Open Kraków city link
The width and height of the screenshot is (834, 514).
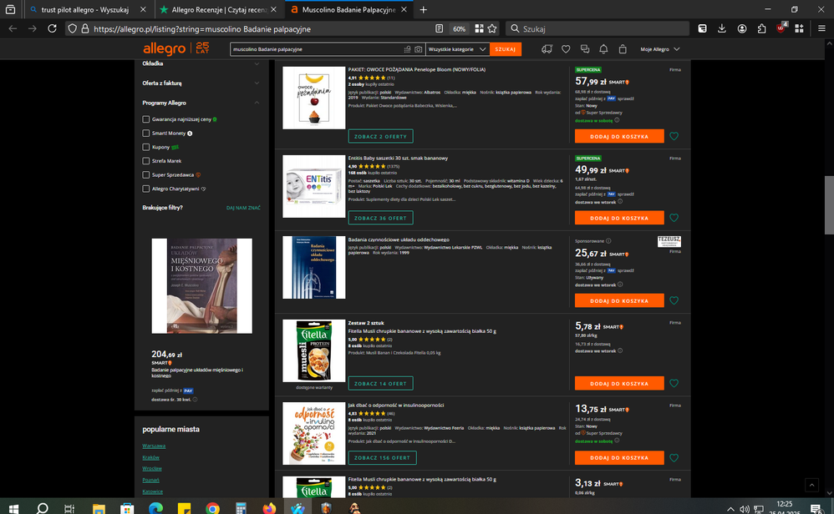[x=150, y=457]
